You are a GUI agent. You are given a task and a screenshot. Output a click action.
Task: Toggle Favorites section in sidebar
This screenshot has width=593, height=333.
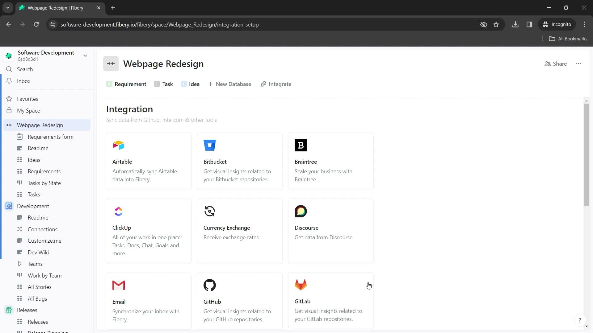click(x=27, y=99)
